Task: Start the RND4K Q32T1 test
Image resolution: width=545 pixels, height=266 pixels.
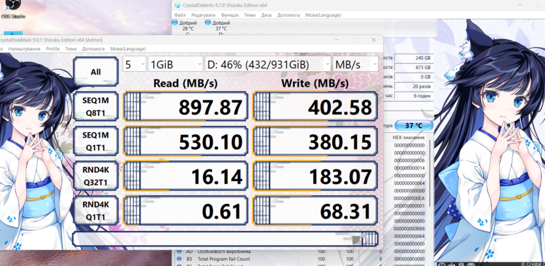Action: coord(95,176)
